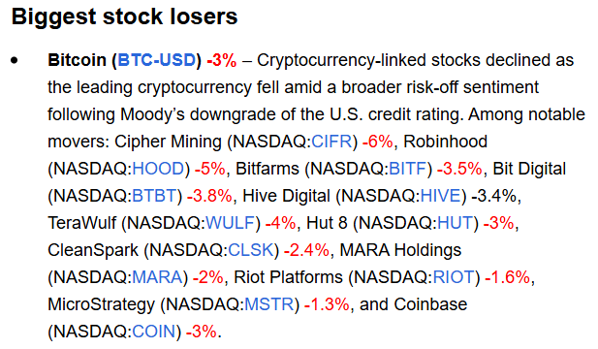The image size is (598, 349).
Task: Click the bullet point marker
Action: (x=15, y=60)
